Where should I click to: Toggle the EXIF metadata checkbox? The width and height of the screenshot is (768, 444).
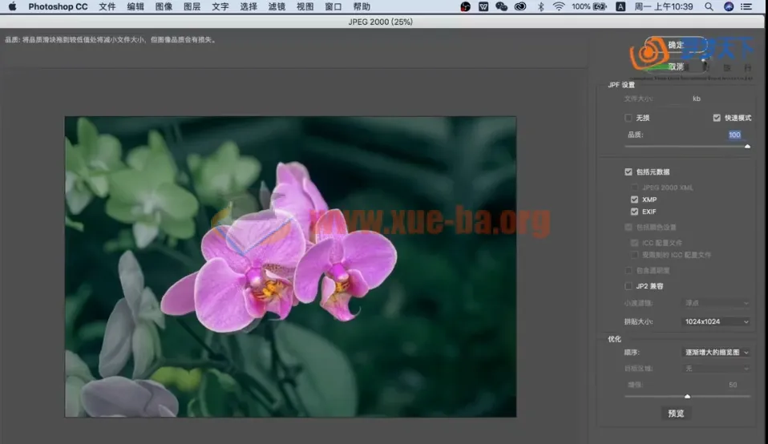(x=634, y=212)
